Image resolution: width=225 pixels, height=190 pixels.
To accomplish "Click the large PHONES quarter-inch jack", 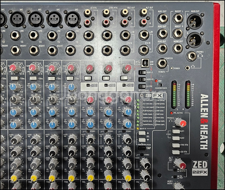I will tap(192, 56).
